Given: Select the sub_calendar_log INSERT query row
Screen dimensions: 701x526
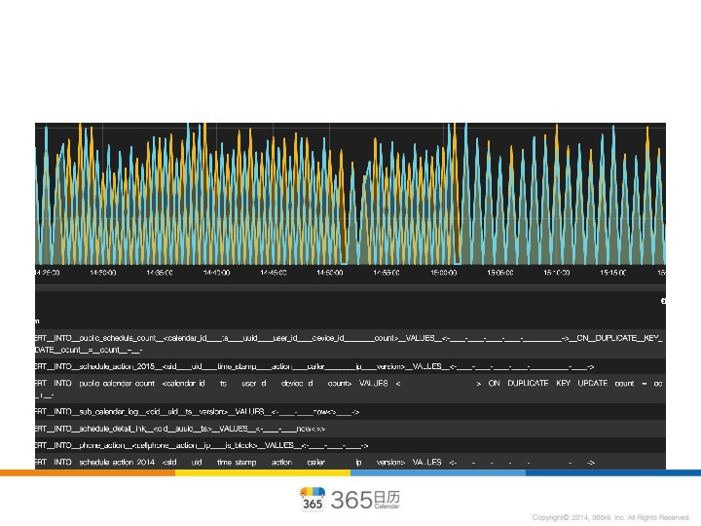Looking at the screenshot, I should (350, 411).
